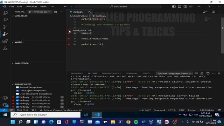Open Customize Layout icon
The height and width of the screenshot is (126, 224).
191,7
